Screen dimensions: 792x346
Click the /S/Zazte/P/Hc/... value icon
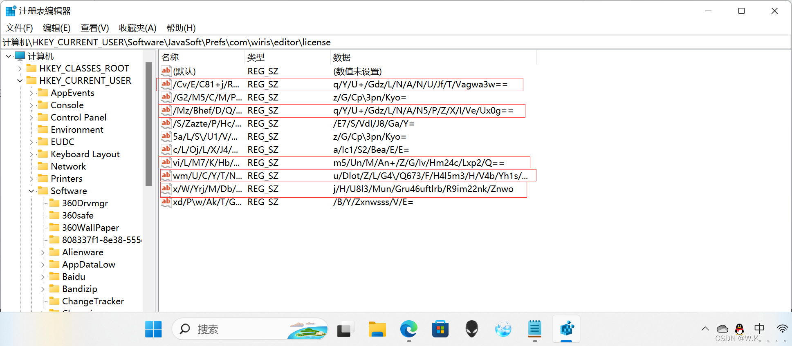tap(166, 123)
